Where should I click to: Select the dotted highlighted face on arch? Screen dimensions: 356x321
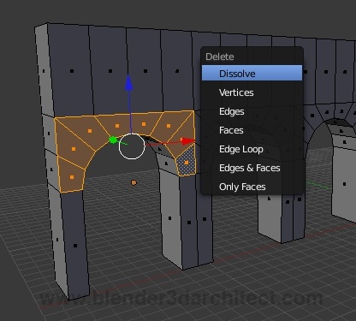[x=186, y=162]
